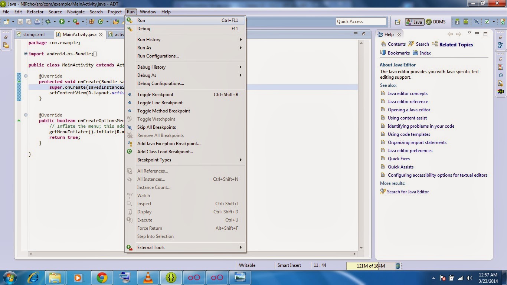This screenshot has height=285, width=507.
Task: Open the Window menu
Action: click(148, 12)
